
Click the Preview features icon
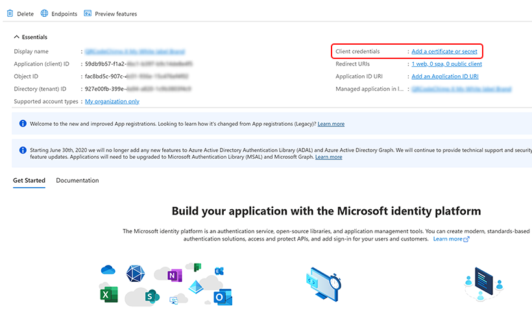point(88,13)
